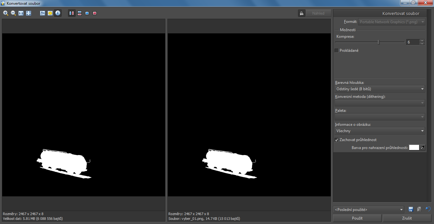Click the zoom out magnifier icon

(13, 13)
